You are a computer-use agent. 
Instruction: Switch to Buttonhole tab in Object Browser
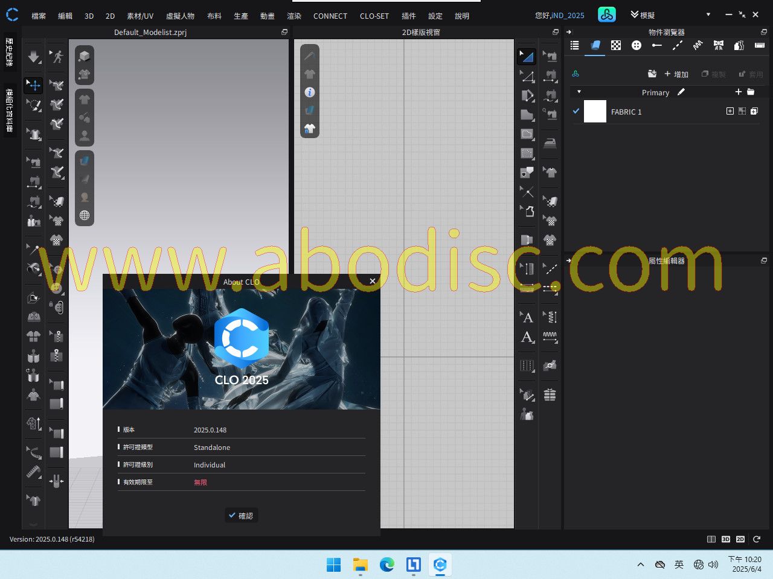pyautogui.click(x=657, y=45)
